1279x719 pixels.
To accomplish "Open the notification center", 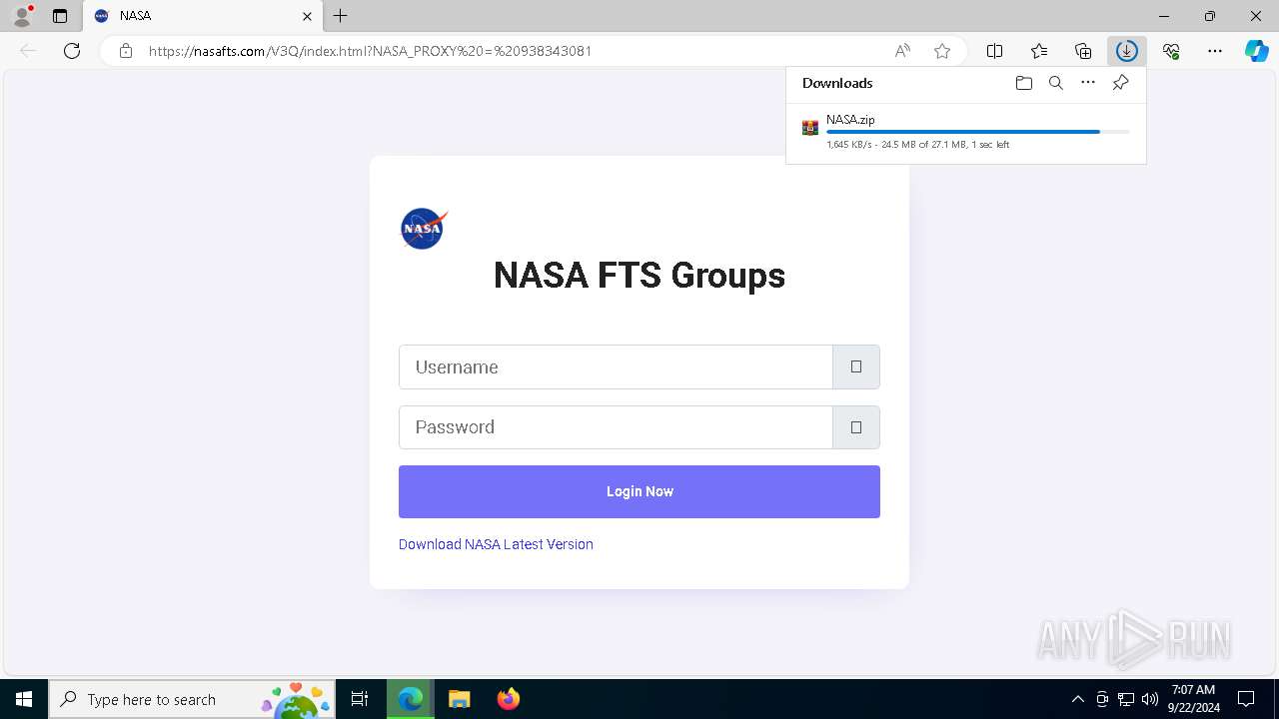I will click(1246, 699).
